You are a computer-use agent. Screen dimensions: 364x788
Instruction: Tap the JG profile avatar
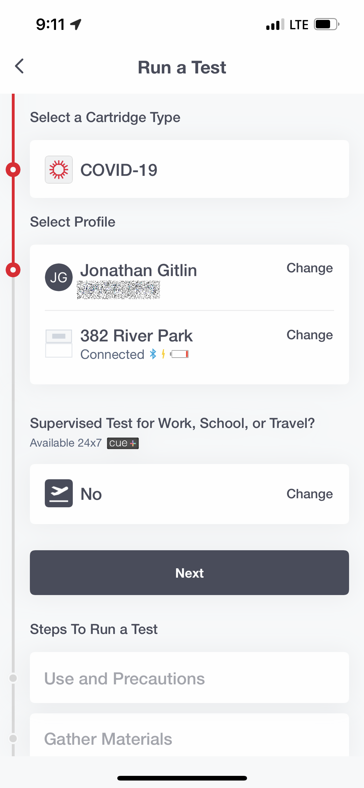[x=59, y=277]
